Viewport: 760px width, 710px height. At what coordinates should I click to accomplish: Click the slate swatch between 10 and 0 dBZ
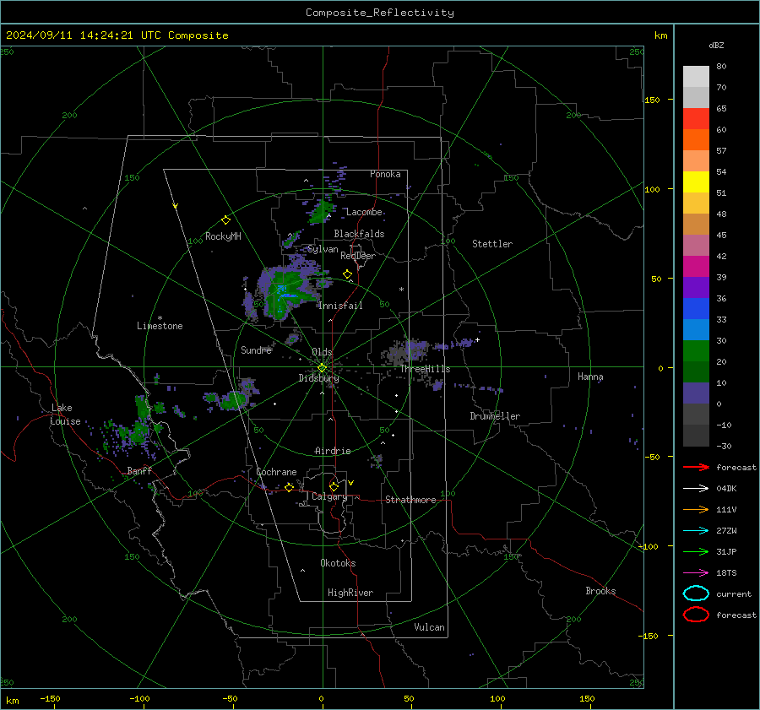point(696,393)
